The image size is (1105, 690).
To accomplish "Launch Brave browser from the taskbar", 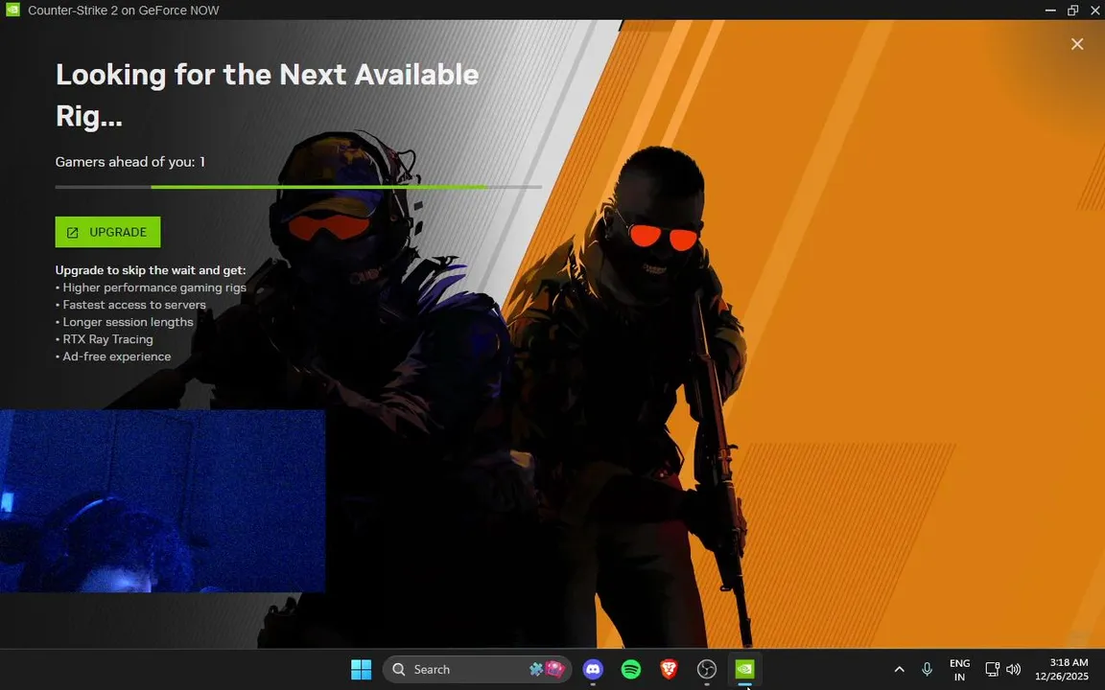I will (669, 669).
